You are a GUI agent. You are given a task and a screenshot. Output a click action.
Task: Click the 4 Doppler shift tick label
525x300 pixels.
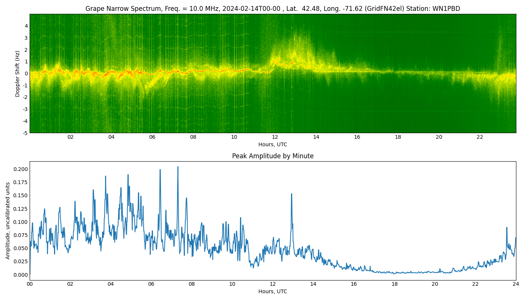pyautogui.click(x=26, y=26)
